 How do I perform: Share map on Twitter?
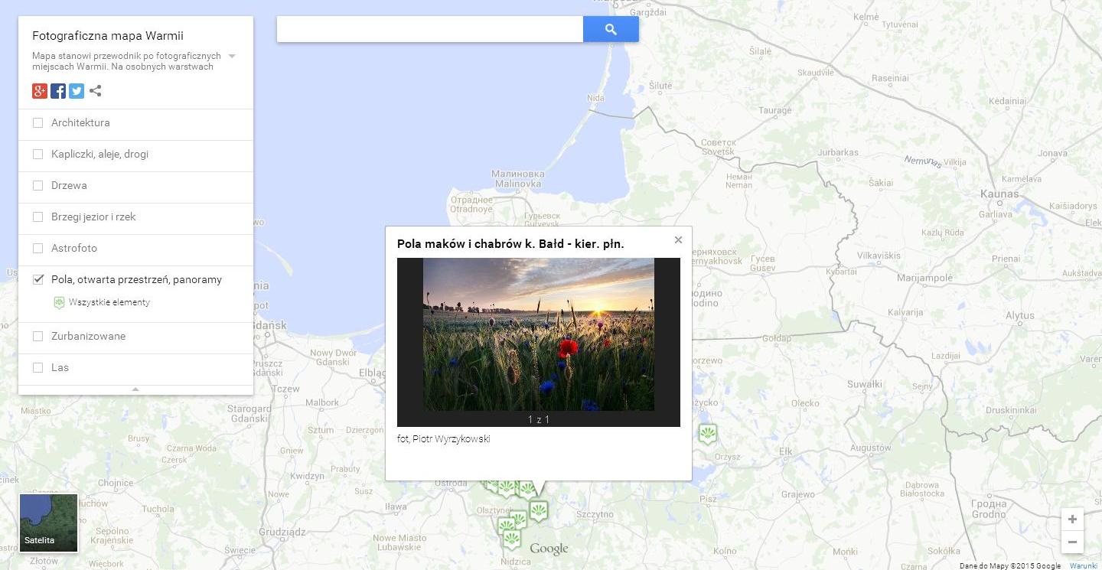[x=77, y=91]
